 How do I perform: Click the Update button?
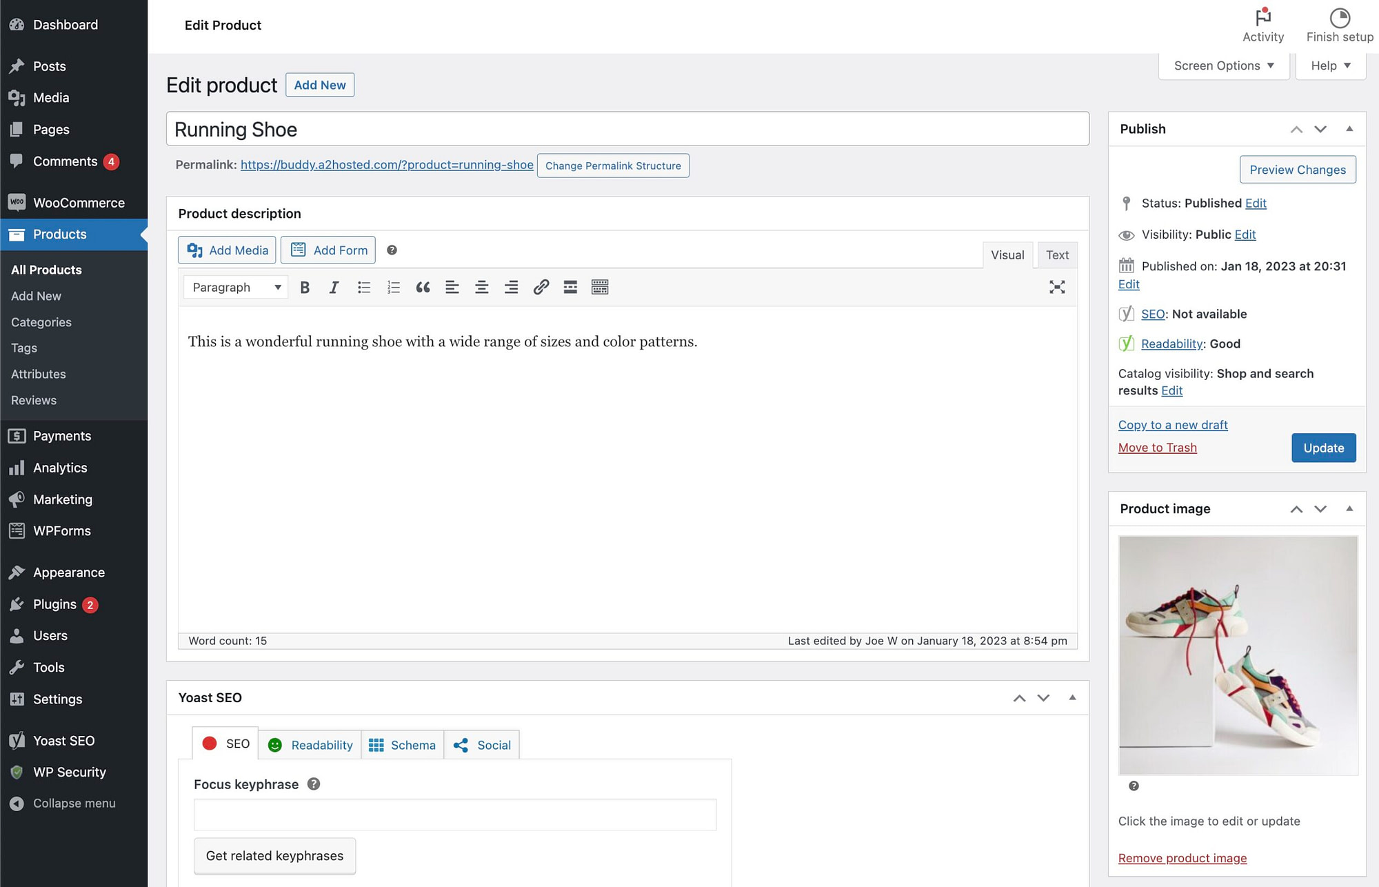(x=1324, y=448)
